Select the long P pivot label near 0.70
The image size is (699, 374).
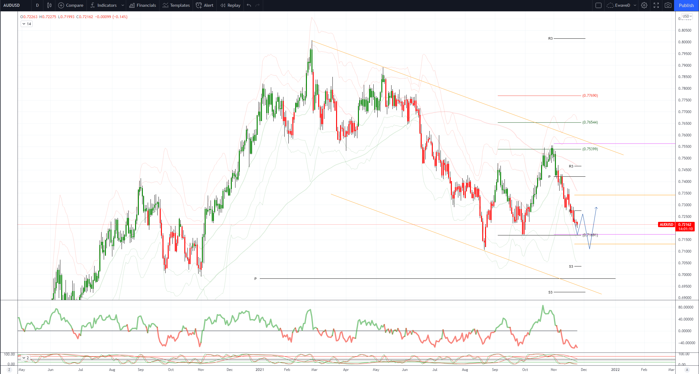[255, 279]
